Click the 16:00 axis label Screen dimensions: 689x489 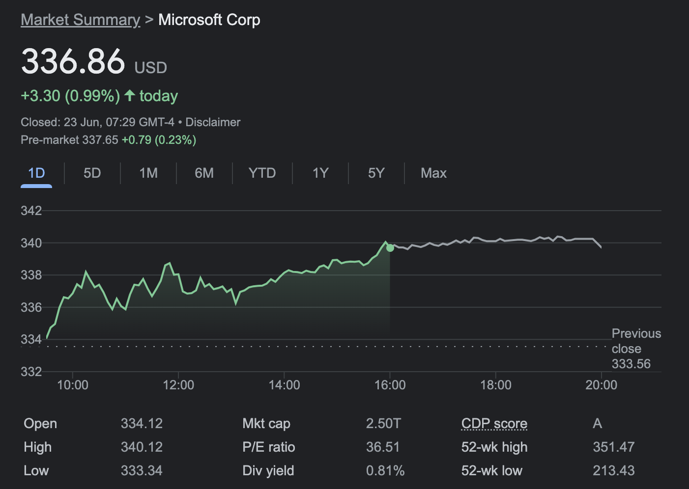(x=390, y=385)
